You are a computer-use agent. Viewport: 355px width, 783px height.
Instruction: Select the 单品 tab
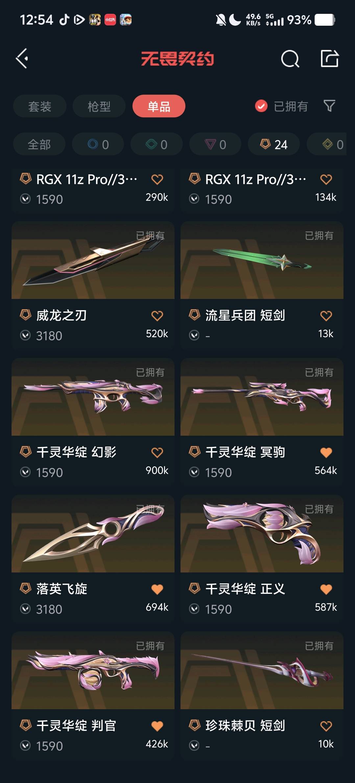[x=159, y=106]
